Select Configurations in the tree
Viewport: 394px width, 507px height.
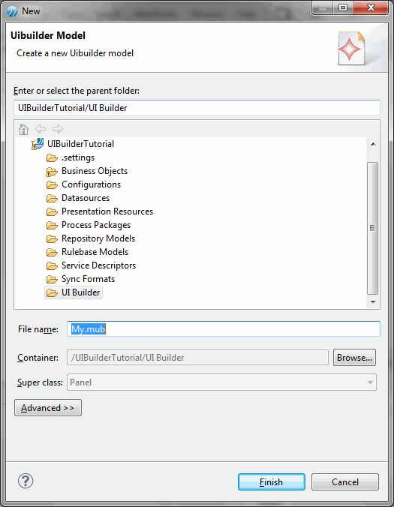click(92, 184)
